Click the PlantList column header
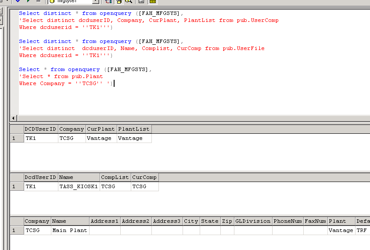The height and width of the screenshot is (250, 370). 134,129
